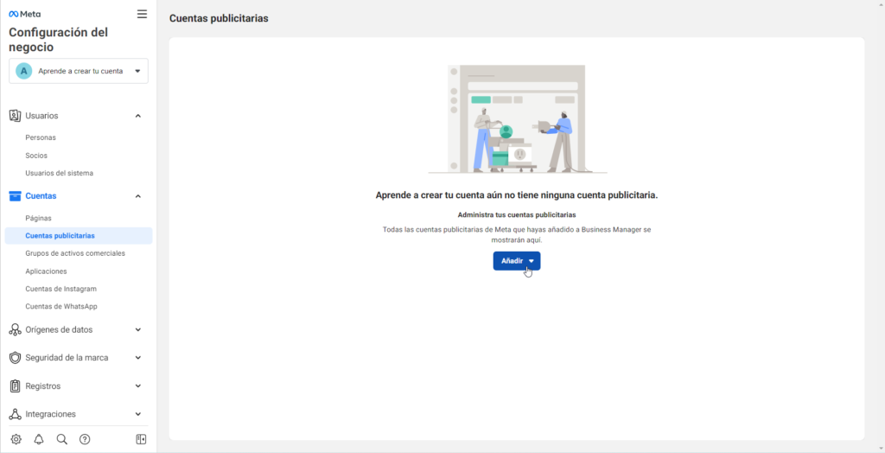Viewport: 885px width, 453px height.
Task: Click the Usuarios section icon
Action: pyautogui.click(x=15, y=116)
